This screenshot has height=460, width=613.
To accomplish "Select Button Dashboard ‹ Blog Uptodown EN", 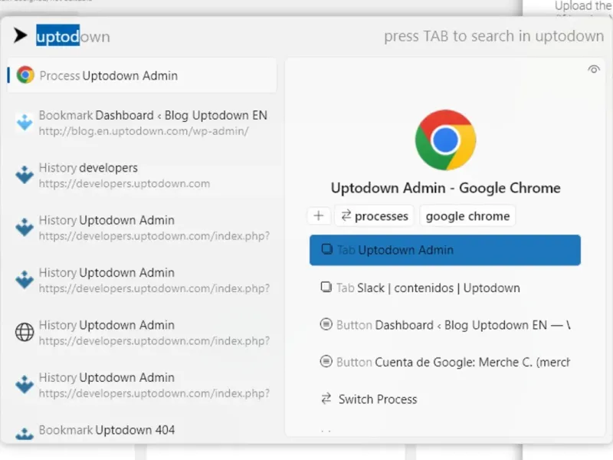I will [x=445, y=325].
